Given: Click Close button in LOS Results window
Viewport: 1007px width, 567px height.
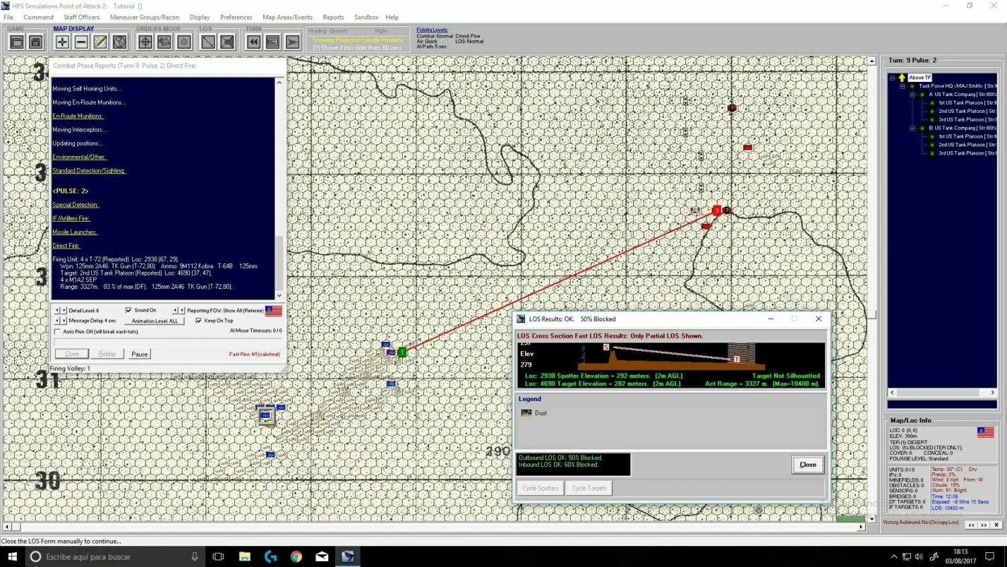Looking at the screenshot, I should tap(808, 465).
